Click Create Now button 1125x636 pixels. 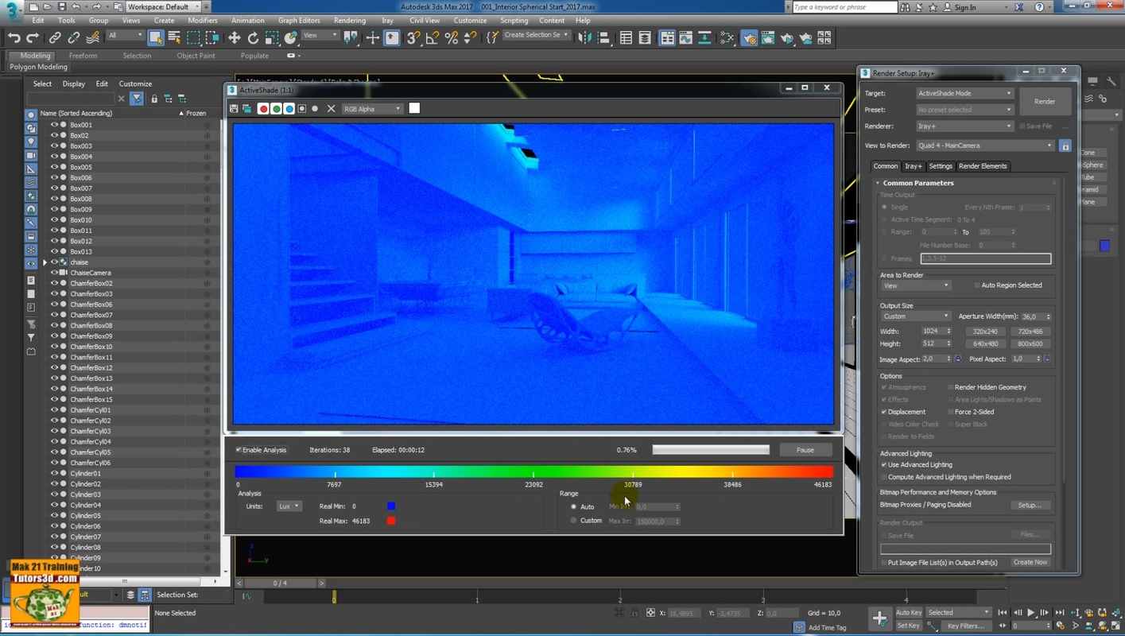(1030, 562)
